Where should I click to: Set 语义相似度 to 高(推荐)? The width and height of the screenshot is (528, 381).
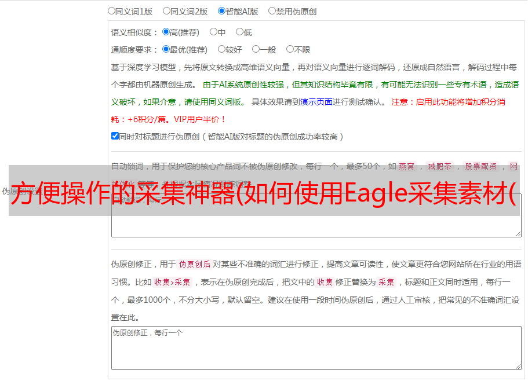pos(166,32)
